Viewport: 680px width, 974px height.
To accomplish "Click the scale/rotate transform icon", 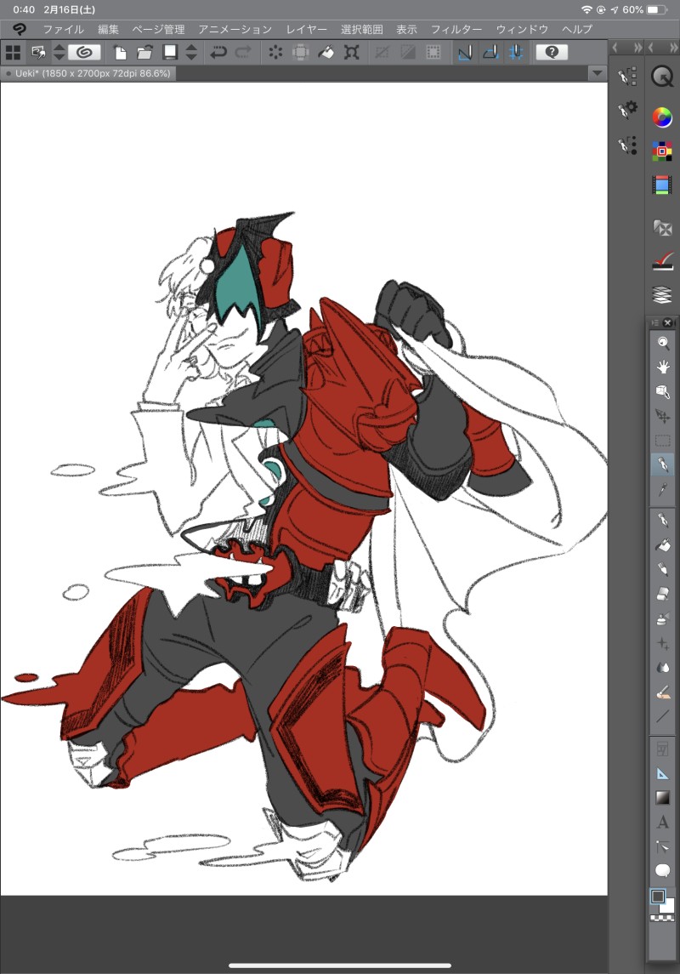I will tap(352, 52).
